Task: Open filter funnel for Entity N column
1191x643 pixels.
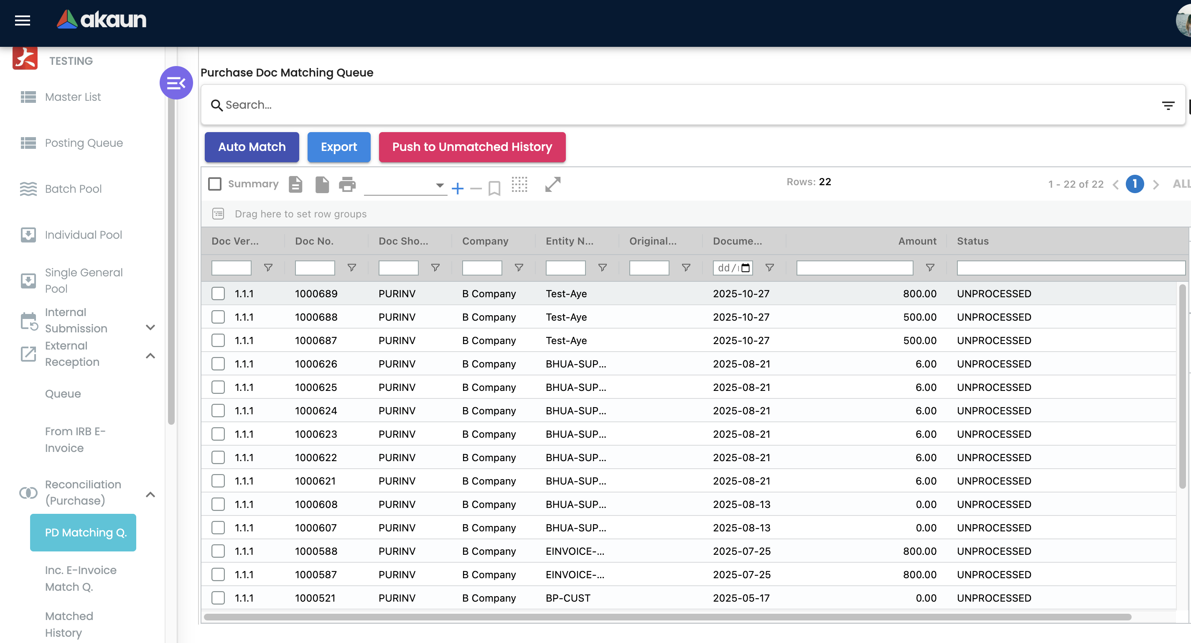Action: click(x=603, y=268)
